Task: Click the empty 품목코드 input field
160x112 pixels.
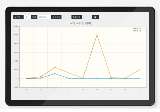Action: pos(67,17)
